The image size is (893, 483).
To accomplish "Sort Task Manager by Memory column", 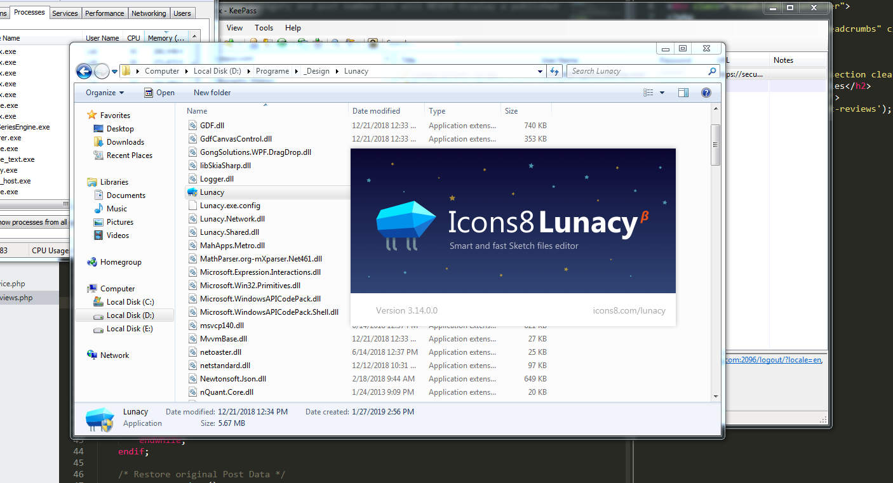I will tap(167, 38).
